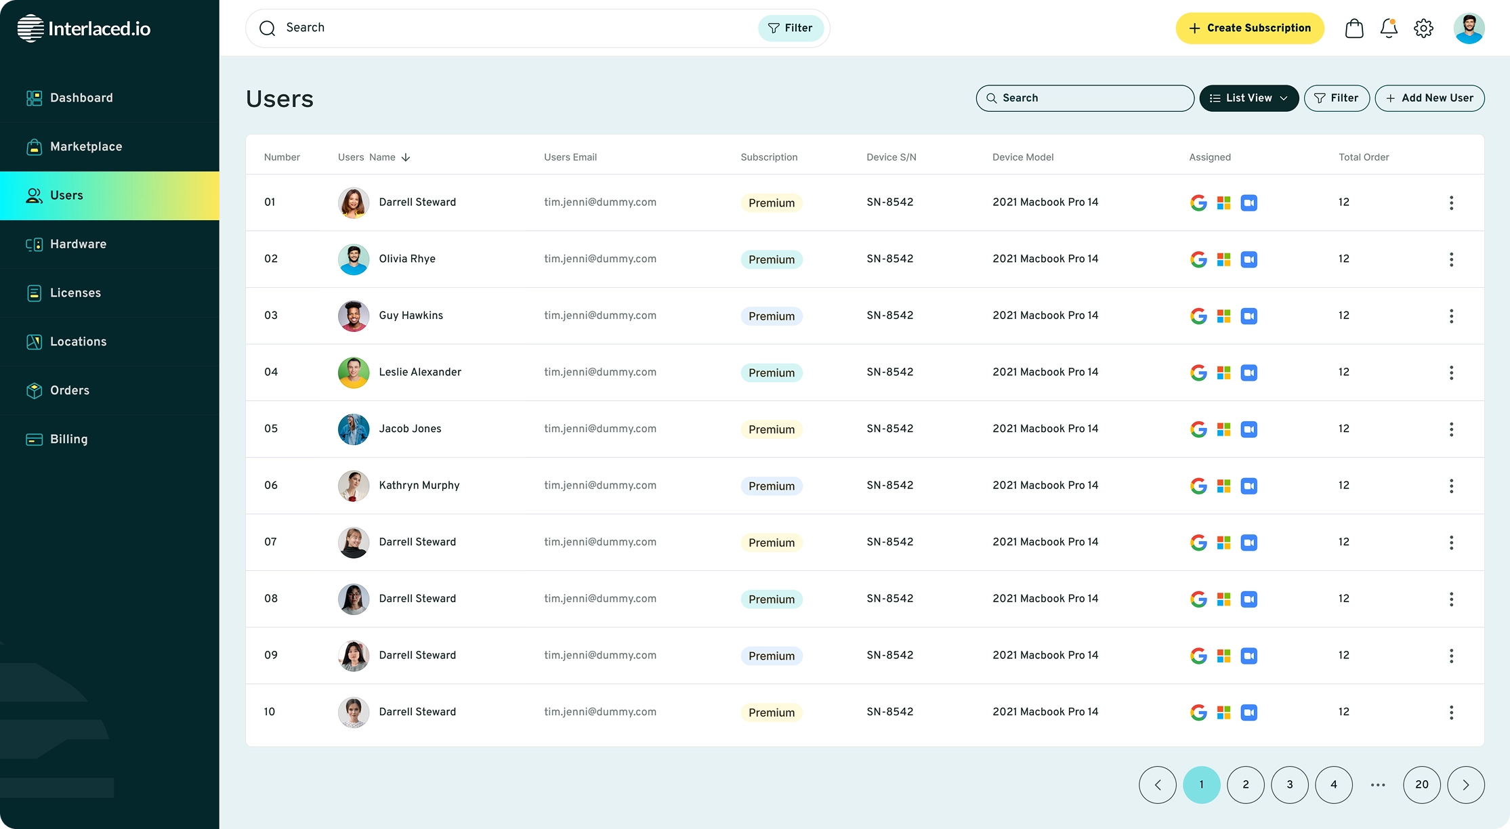Click Kathryn Murphy's Premium badge
This screenshot has height=829, width=1510.
point(771,486)
